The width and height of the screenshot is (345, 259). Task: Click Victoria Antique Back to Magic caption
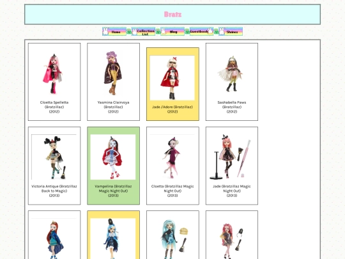coord(54,191)
